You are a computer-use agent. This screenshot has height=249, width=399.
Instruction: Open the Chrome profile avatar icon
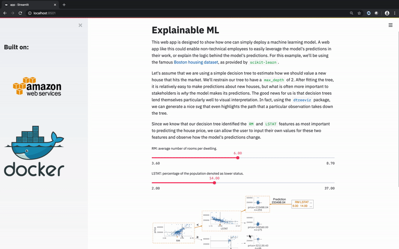click(387, 13)
